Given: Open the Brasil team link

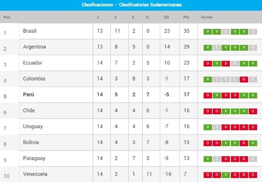Looking at the screenshot, I should point(30,31).
